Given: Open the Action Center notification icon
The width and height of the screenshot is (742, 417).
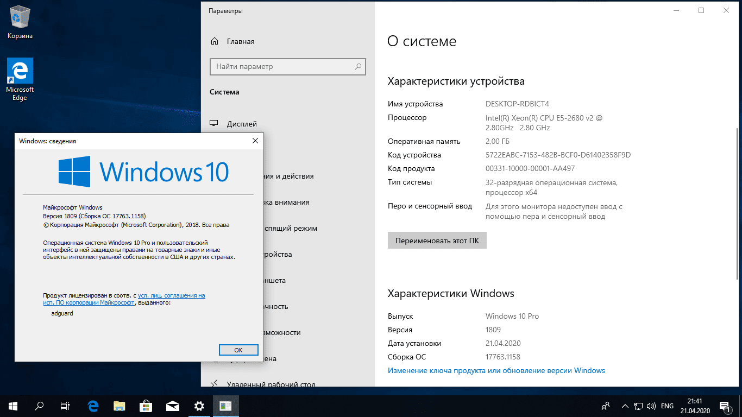Looking at the screenshot, I should [724, 406].
